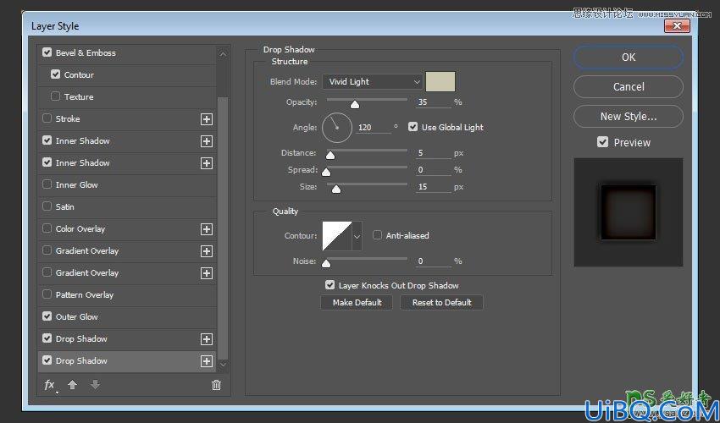
Task: Click Reset to Default button
Action: pyautogui.click(x=441, y=303)
